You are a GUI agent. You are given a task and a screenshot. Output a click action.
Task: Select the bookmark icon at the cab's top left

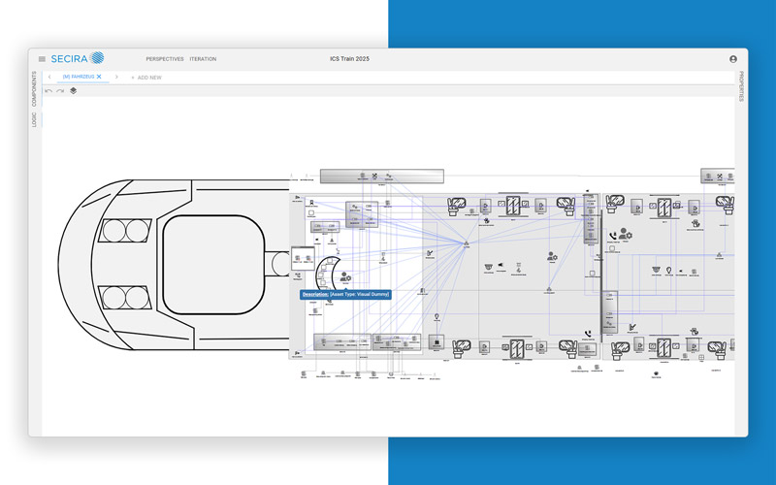[x=311, y=202]
